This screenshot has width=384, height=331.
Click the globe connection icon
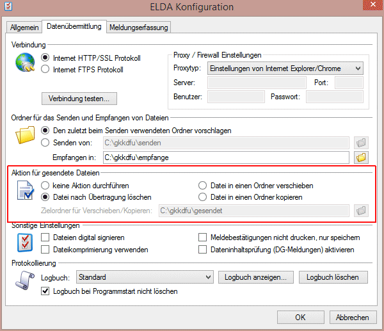(26, 63)
